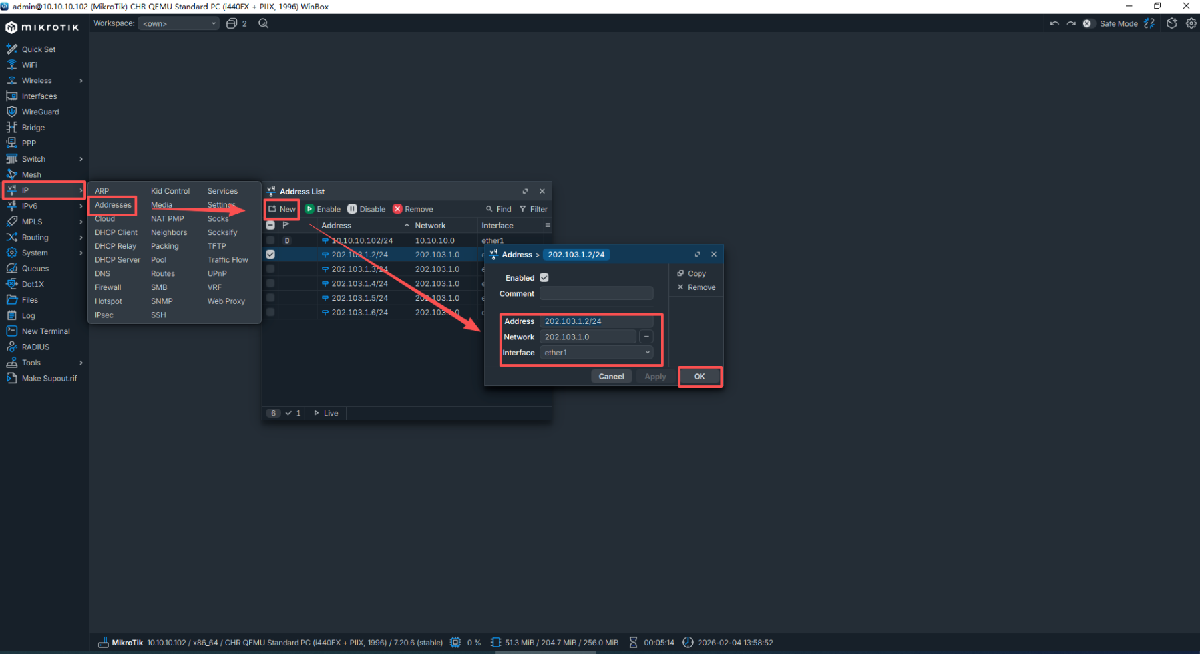Select DHCP Server from the IP submenu
The height and width of the screenshot is (654, 1200).
tap(117, 260)
